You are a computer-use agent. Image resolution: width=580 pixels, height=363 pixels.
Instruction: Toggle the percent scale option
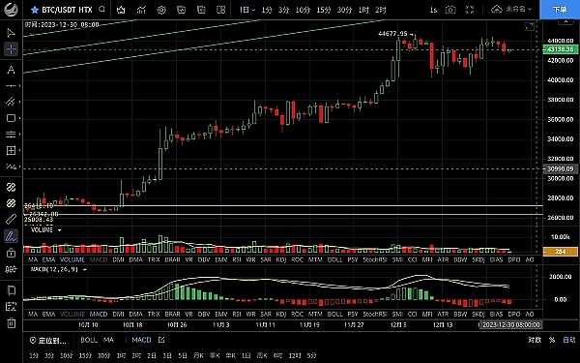click(x=552, y=340)
